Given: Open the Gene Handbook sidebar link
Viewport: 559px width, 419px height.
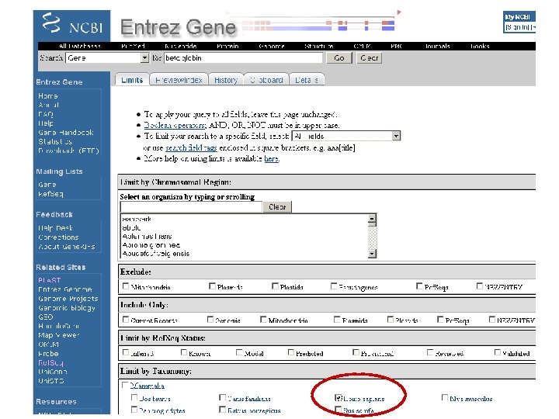Looking at the screenshot, I should point(65,133).
